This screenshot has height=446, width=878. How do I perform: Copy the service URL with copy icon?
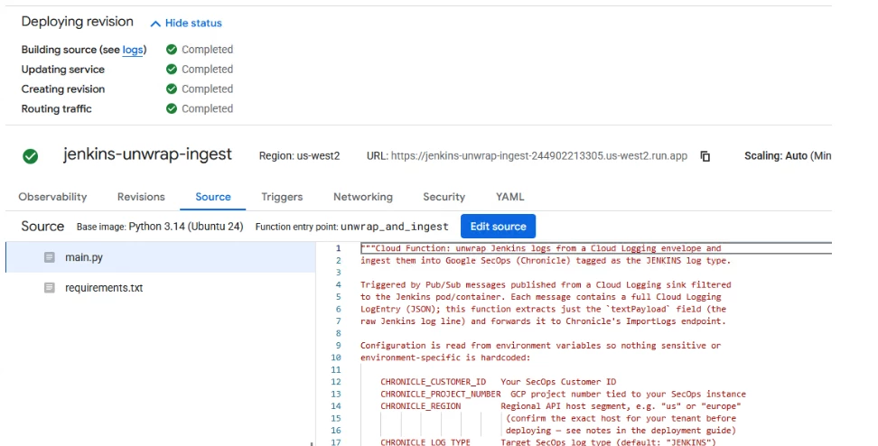(705, 156)
